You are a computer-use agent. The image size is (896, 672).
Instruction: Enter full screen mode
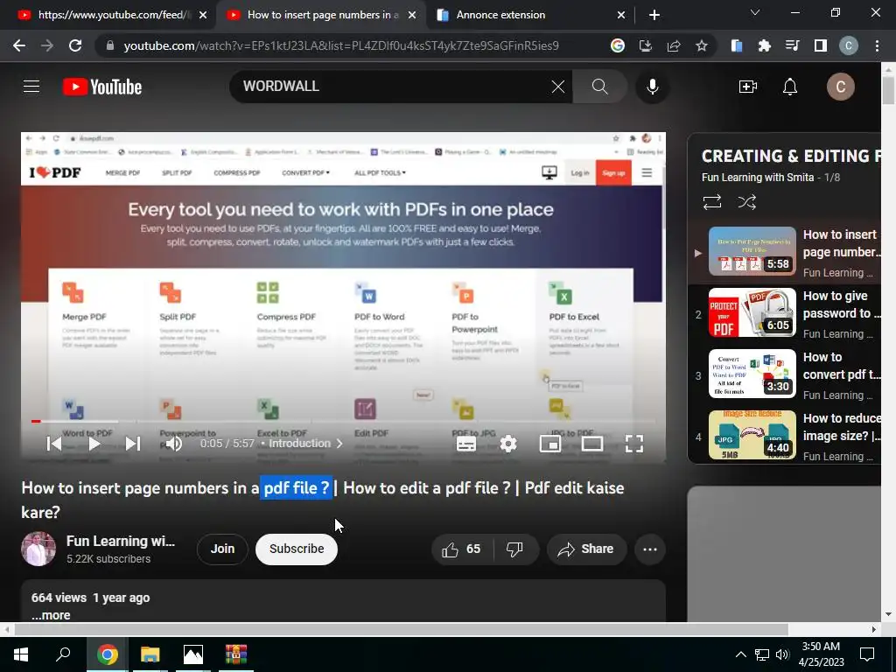point(634,444)
